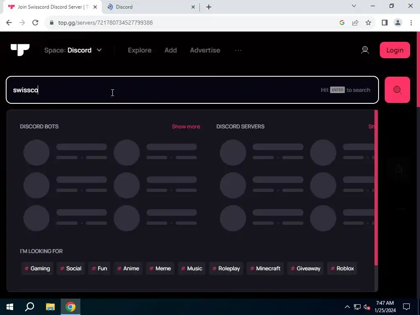Screen dimensions: 420x315
Task: Reload the current page
Action: pyautogui.click(x=35, y=23)
